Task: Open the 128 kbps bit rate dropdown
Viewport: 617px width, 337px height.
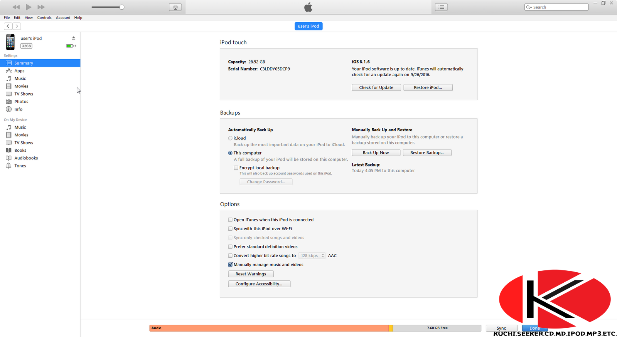Action: pos(312,256)
